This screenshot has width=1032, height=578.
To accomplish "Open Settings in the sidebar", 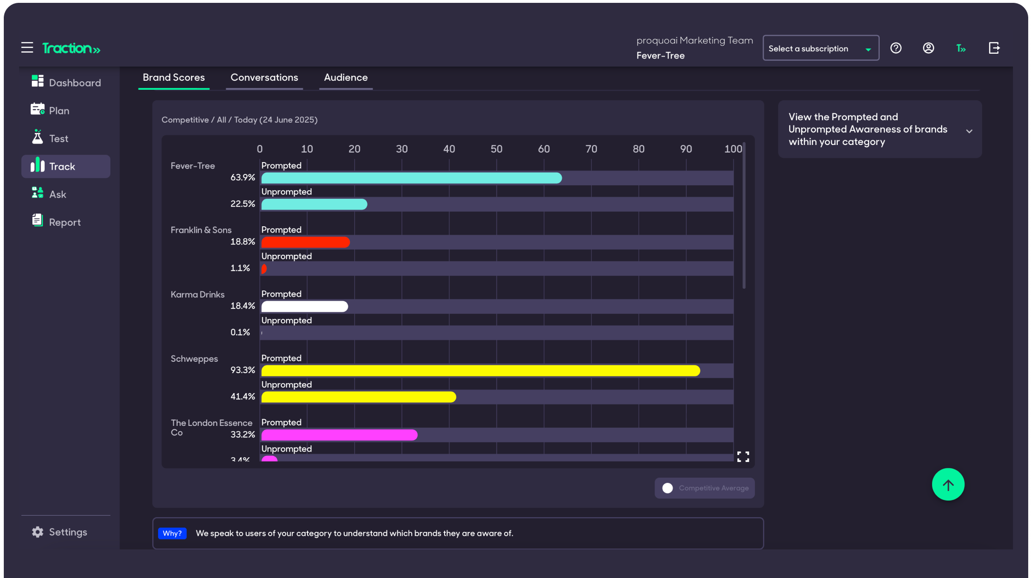I will (x=66, y=532).
